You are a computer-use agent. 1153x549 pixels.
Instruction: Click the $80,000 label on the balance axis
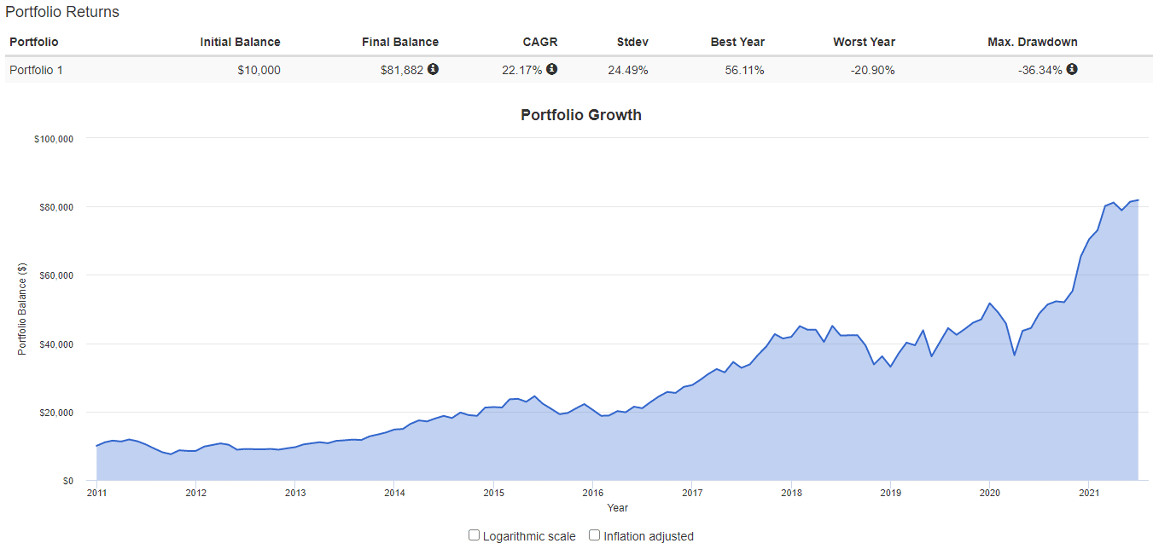tap(53, 207)
